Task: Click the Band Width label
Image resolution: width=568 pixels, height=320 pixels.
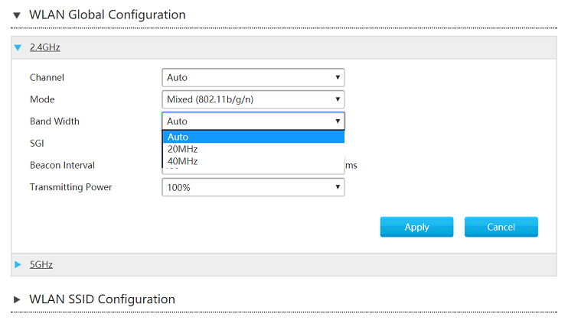Action: (x=54, y=121)
